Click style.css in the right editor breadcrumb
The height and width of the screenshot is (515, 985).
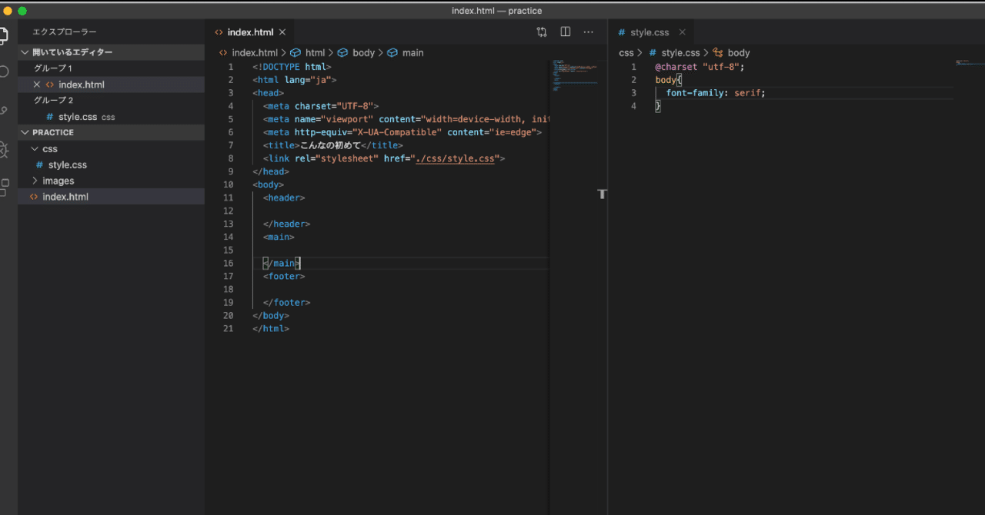(x=680, y=52)
